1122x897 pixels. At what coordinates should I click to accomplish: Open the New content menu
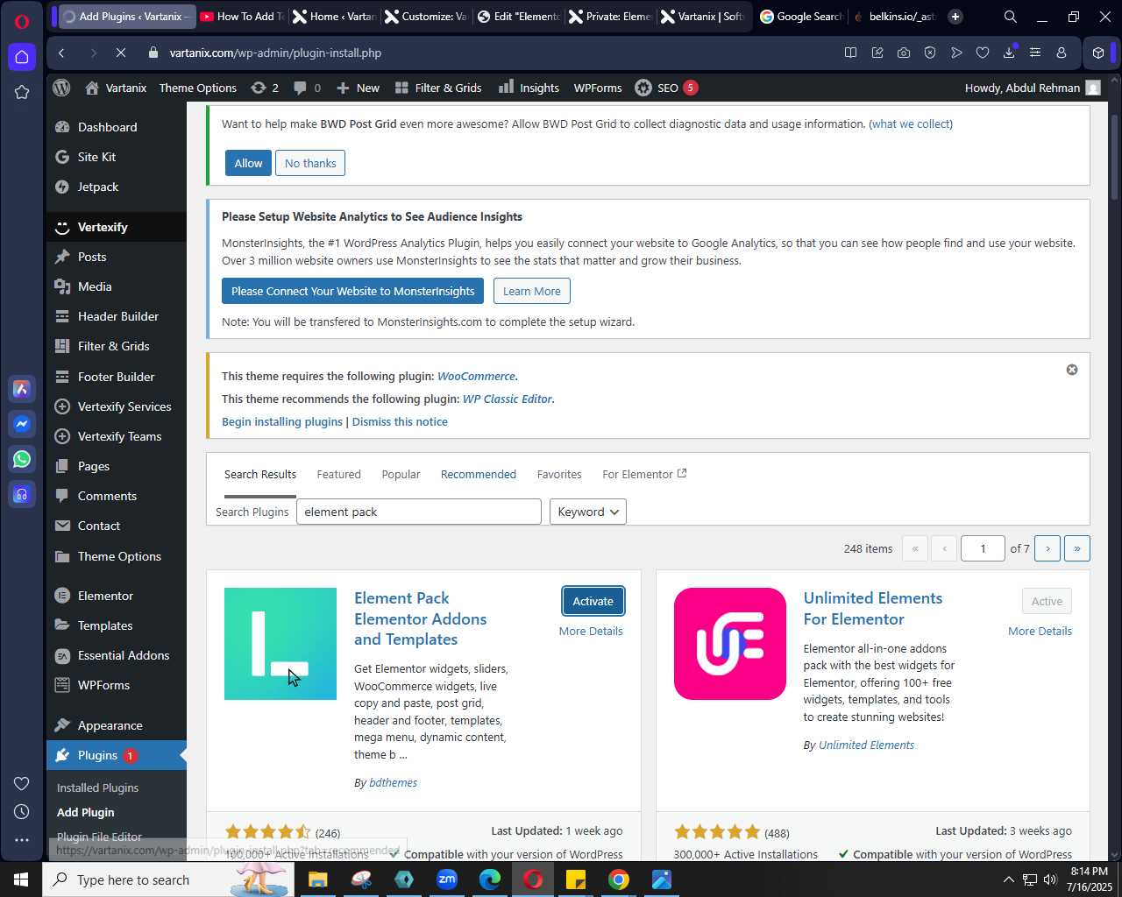[358, 88]
